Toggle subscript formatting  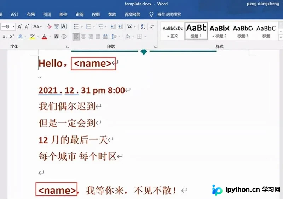click(x=5, y=37)
